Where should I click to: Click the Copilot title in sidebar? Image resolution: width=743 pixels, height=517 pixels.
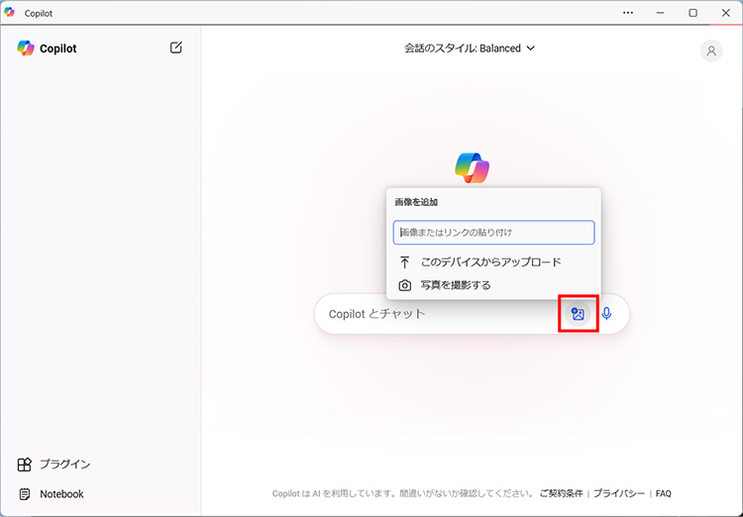(x=57, y=49)
